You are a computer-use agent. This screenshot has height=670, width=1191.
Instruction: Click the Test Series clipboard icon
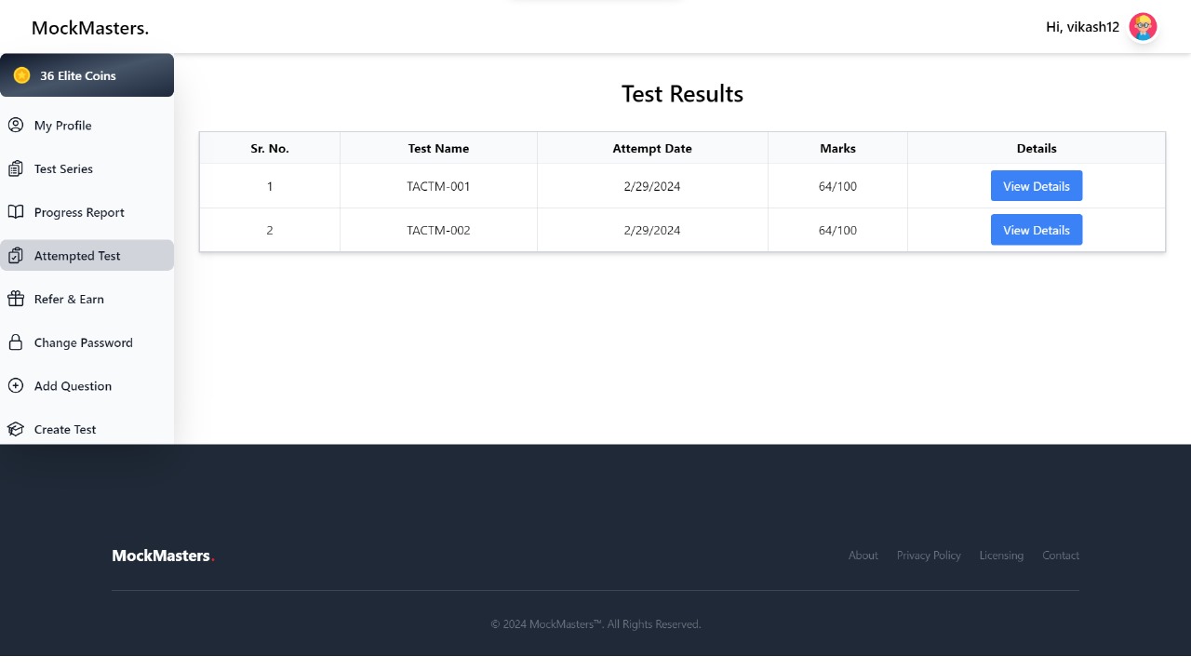point(16,168)
